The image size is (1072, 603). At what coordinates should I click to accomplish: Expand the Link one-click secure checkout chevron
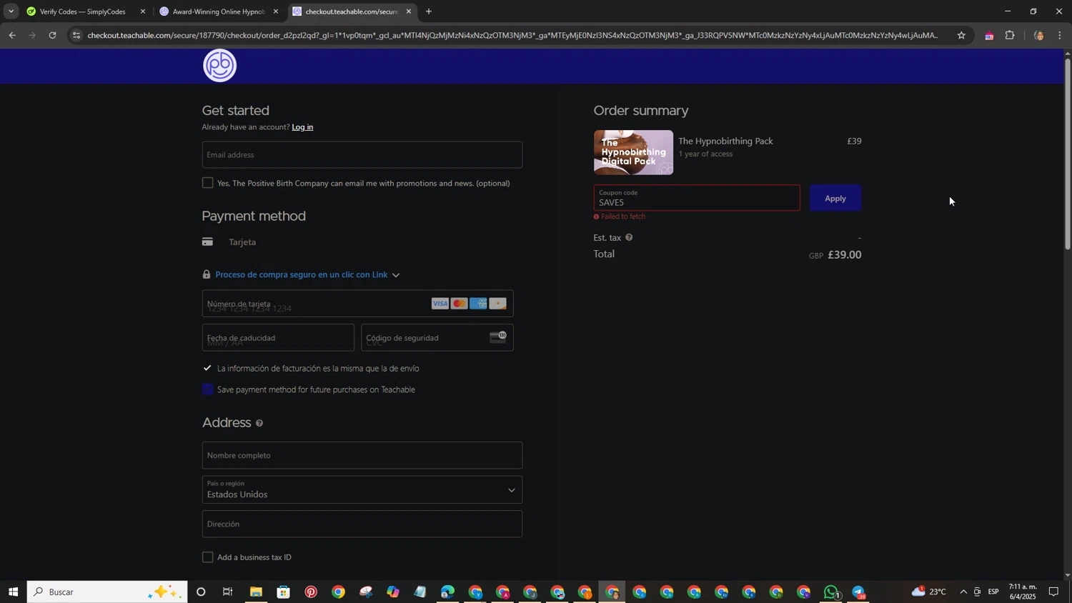(x=396, y=275)
